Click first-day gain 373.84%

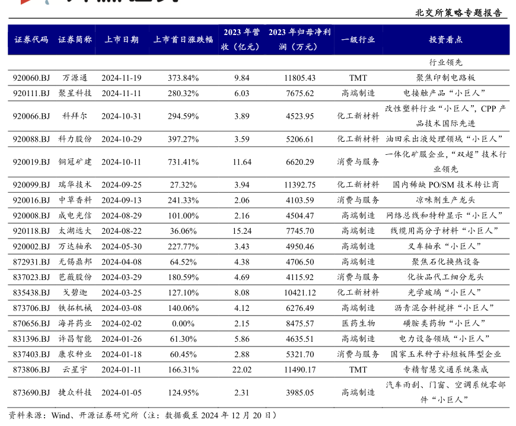pyautogui.click(x=183, y=78)
